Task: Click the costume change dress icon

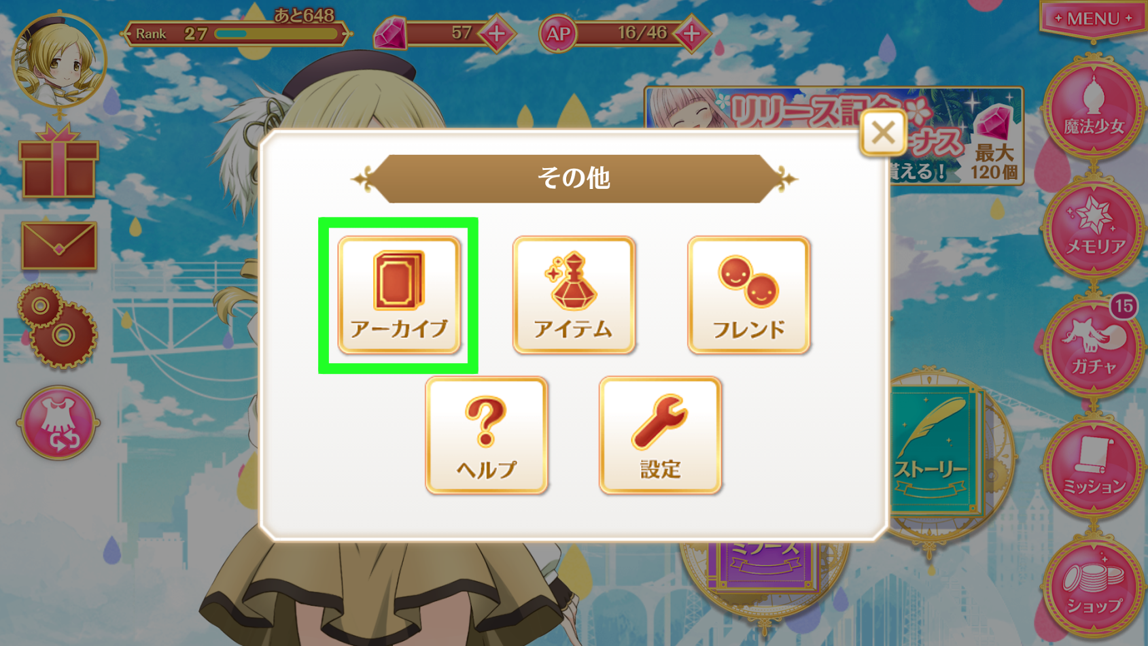Action: click(58, 422)
